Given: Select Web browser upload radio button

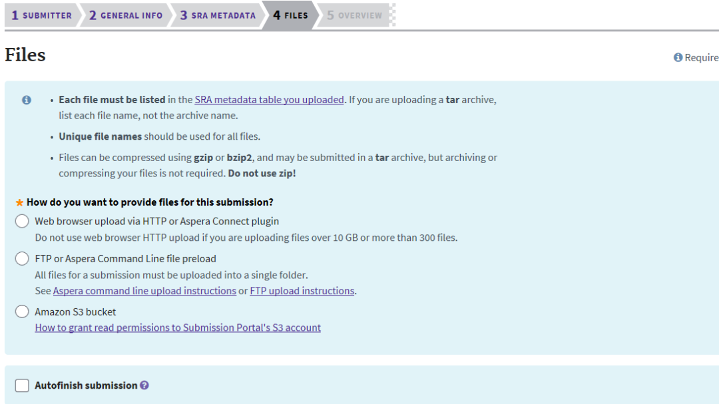Looking at the screenshot, I should coord(22,222).
